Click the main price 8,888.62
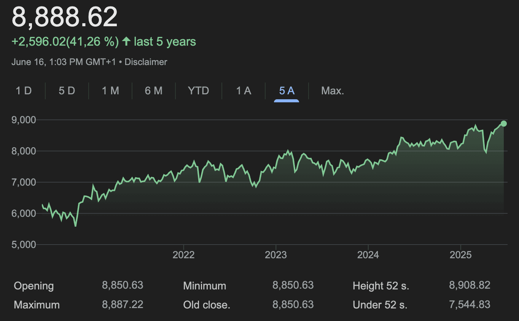Screen dimensions: 519x321 65,17
